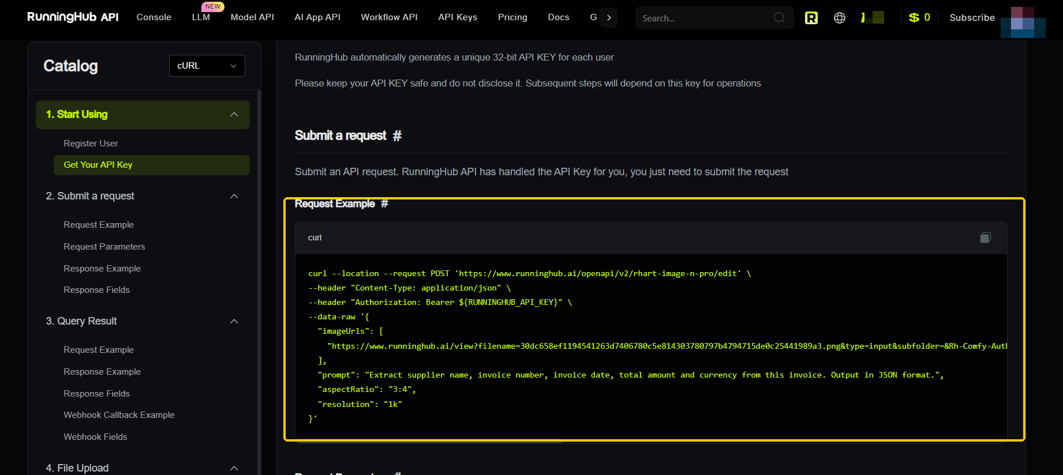1063x475 pixels.
Task: Click the # anchor beside Submit a request heading
Action: point(397,135)
